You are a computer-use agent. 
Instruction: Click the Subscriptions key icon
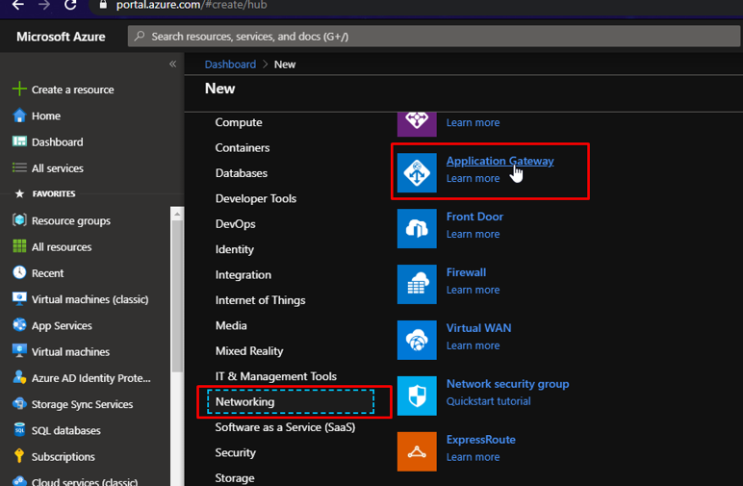pos(19,455)
